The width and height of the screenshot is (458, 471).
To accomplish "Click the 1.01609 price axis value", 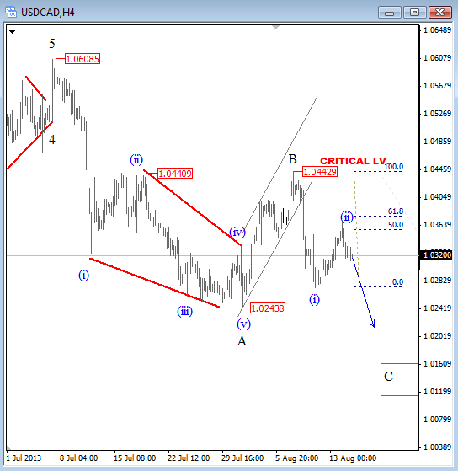I will [437, 364].
